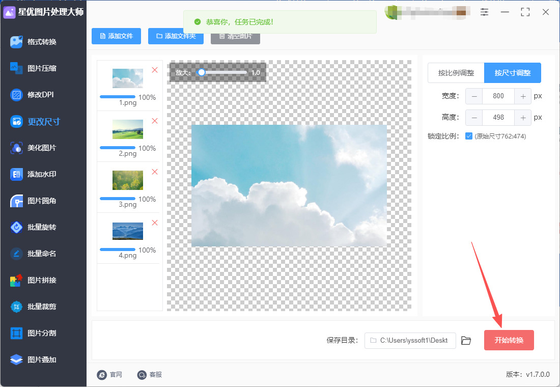560x387 pixels.
Task: Click the app logo next to 星优图片处理大师
Action: click(x=9, y=12)
